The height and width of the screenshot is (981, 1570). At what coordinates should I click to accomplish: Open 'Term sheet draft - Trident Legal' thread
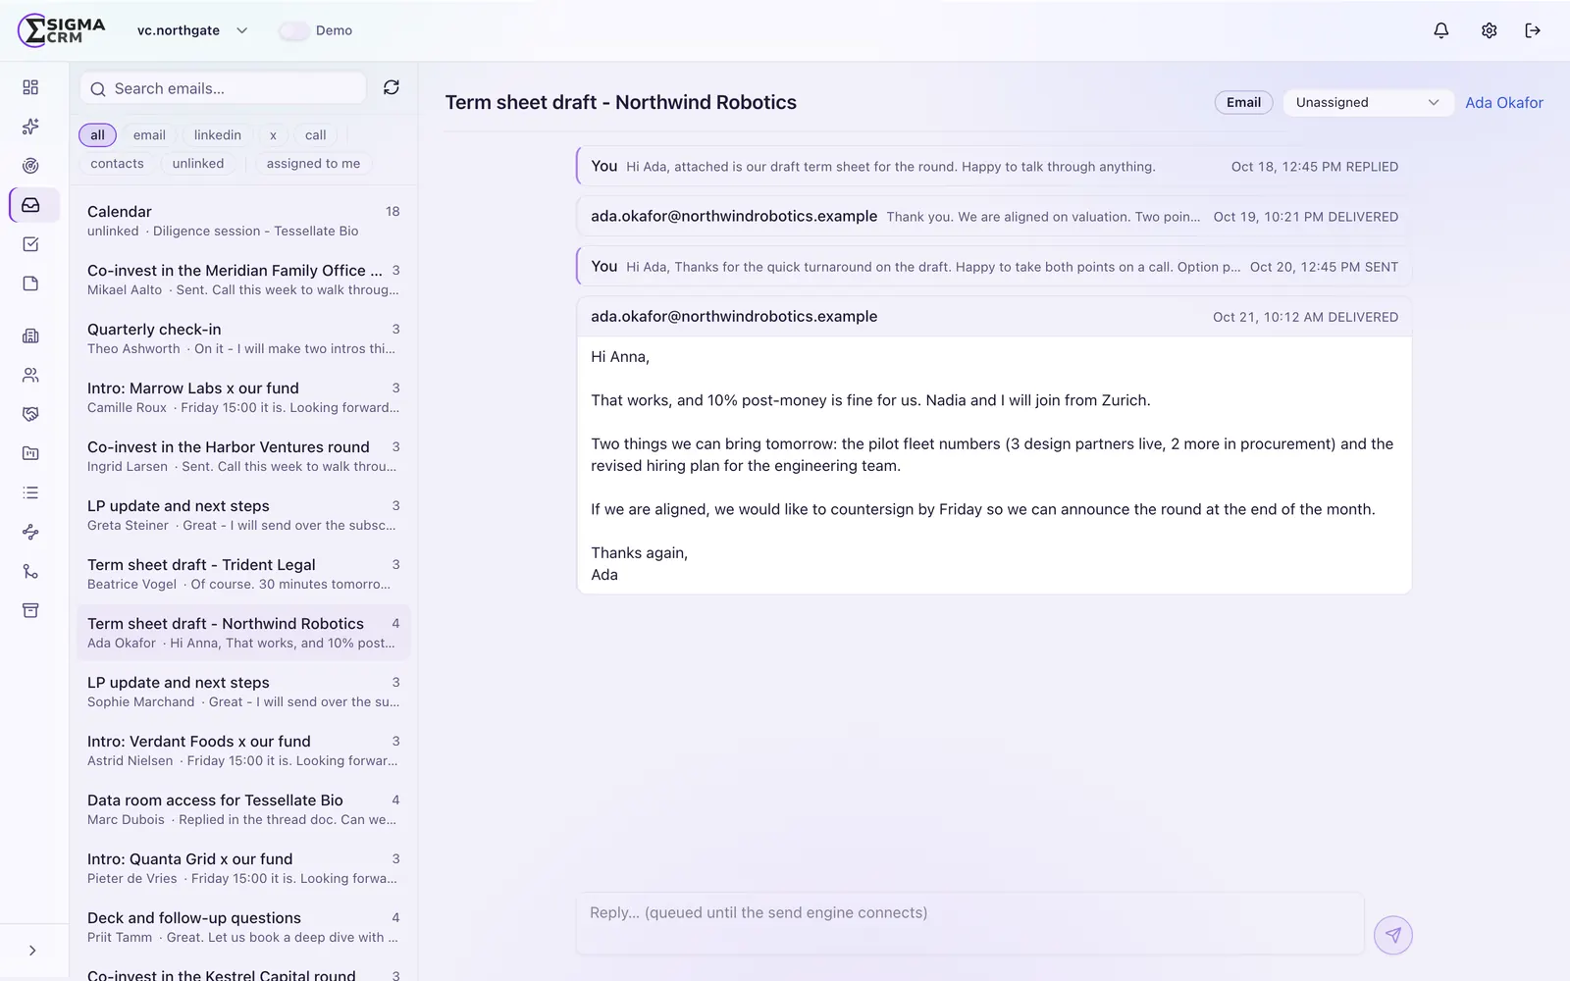pyautogui.click(x=243, y=574)
